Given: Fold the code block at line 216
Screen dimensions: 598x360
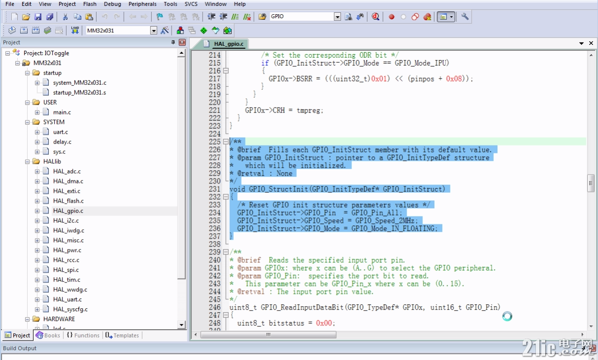Looking at the screenshot, I should click(226, 71).
